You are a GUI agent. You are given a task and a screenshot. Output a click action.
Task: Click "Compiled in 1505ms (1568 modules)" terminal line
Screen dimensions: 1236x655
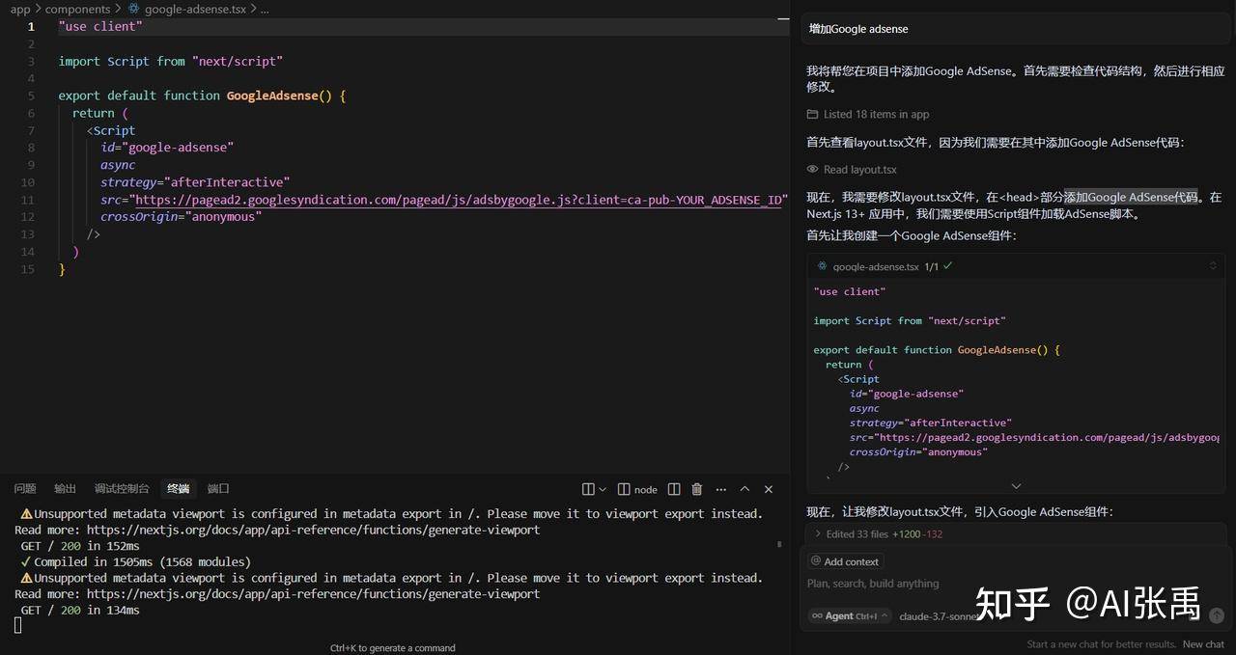coord(142,561)
